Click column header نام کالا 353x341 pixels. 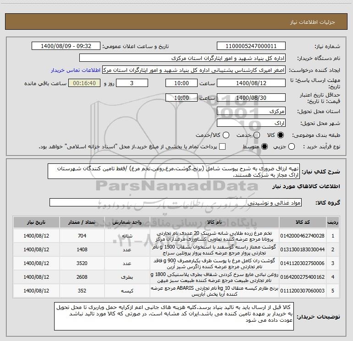point(215,222)
